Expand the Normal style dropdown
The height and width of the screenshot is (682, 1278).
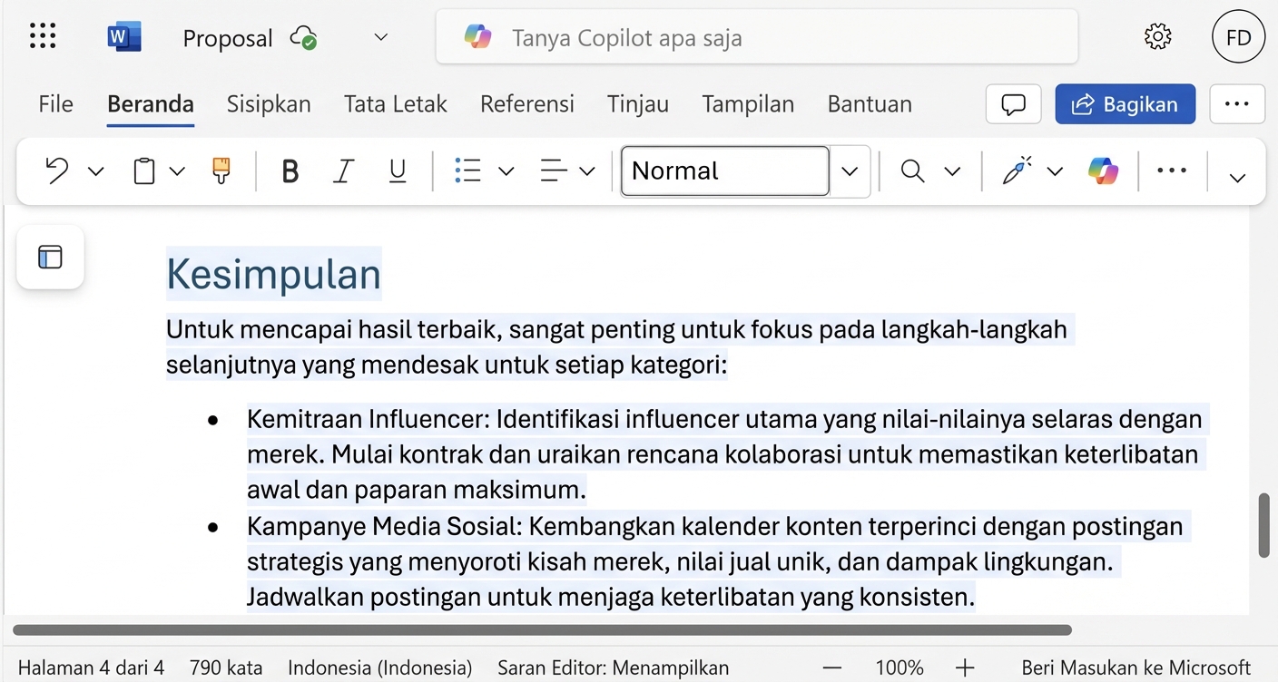(850, 170)
